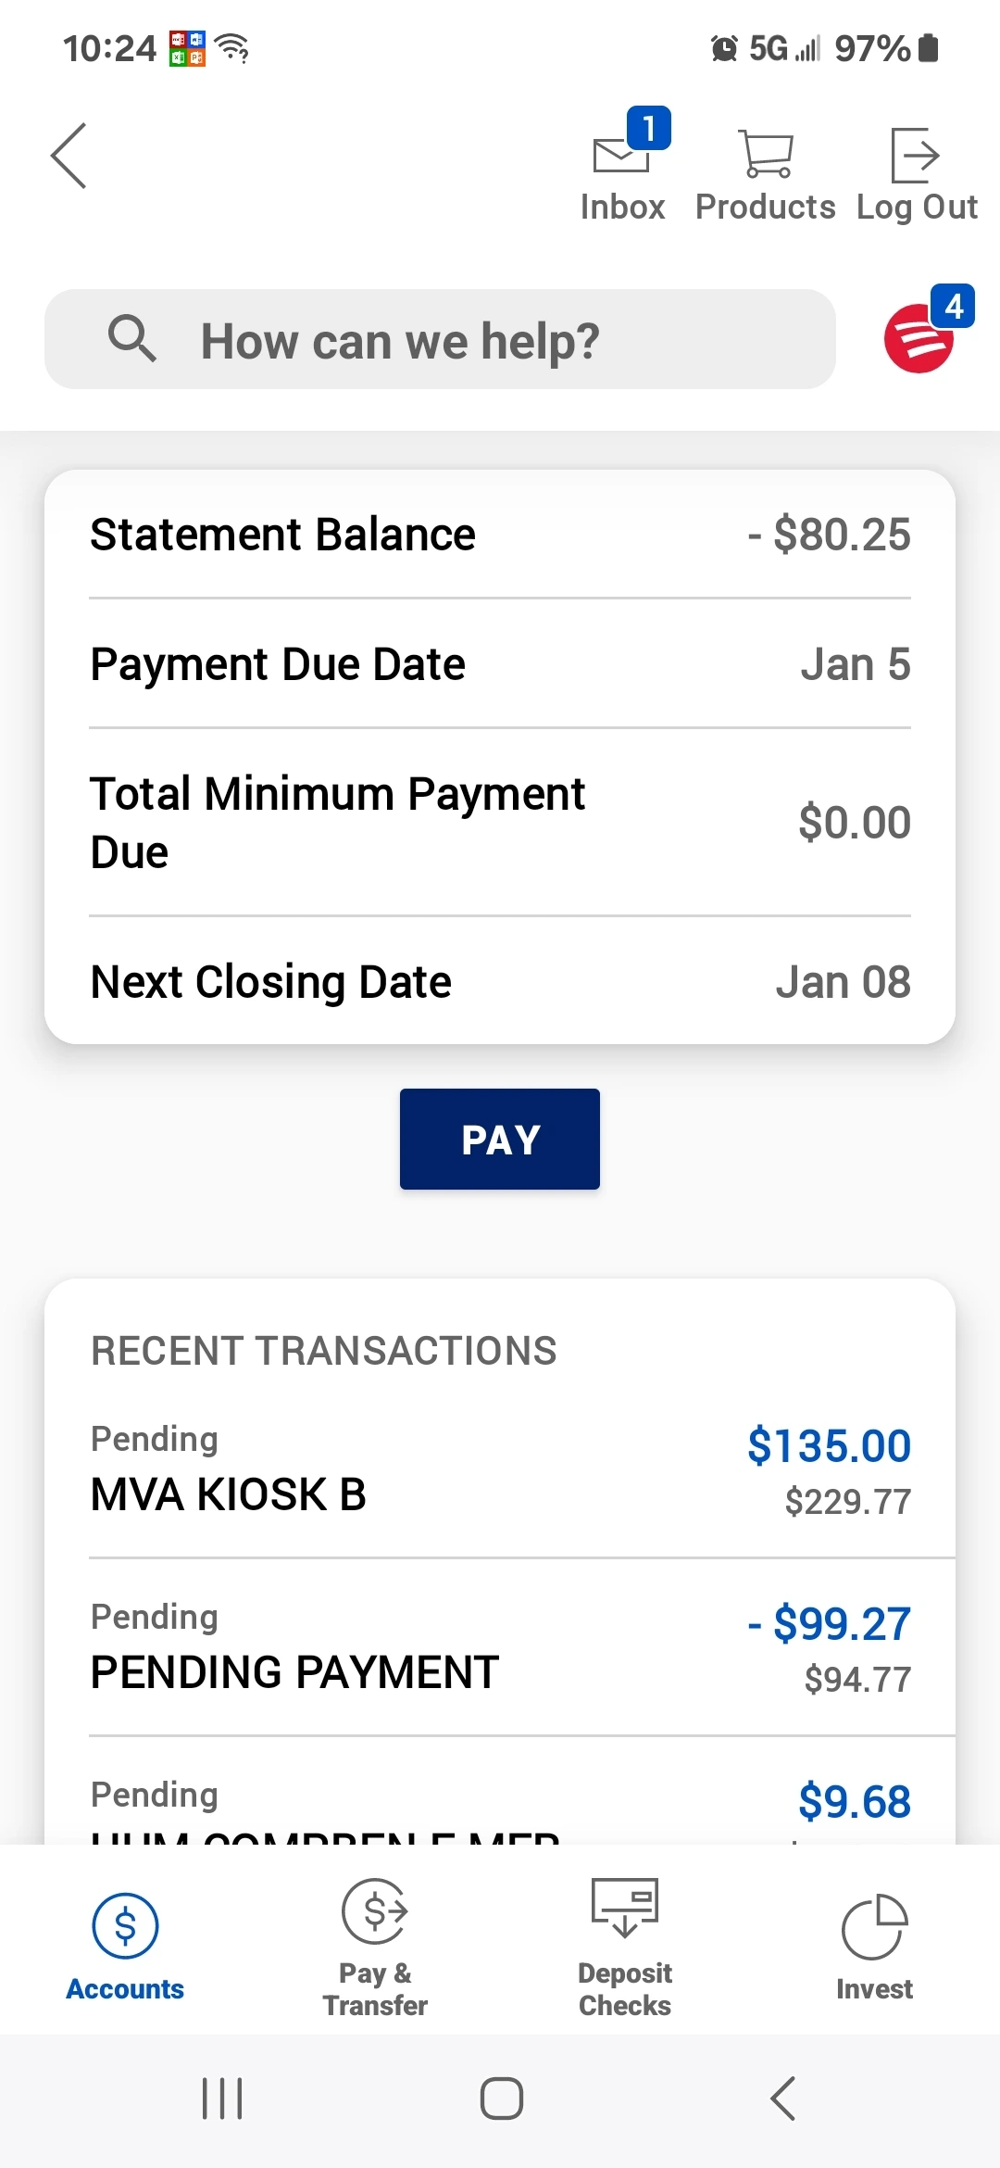Tap the Android recent apps button
1000x2168 pixels.
click(222, 2099)
